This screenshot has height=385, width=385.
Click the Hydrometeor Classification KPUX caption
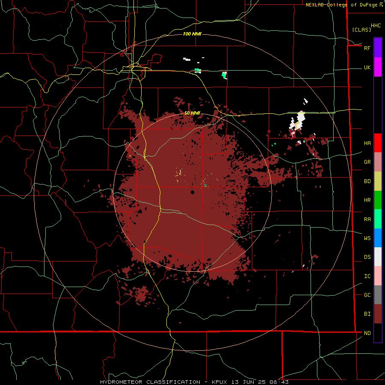coord(194,382)
